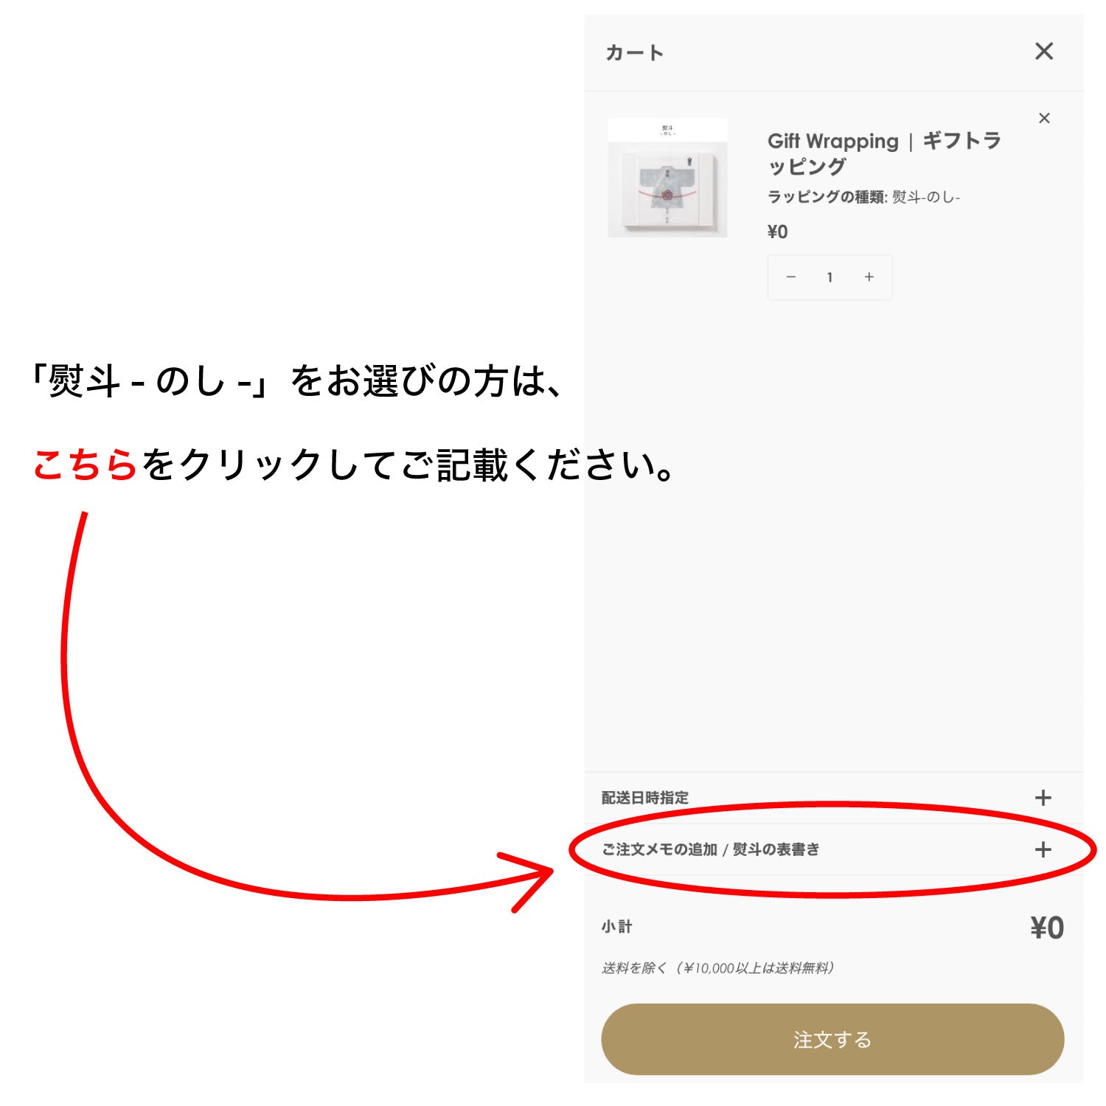Click the quantity field showing 1
Viewport: 1106px width, 1106px height.
(x=830, y=277)
